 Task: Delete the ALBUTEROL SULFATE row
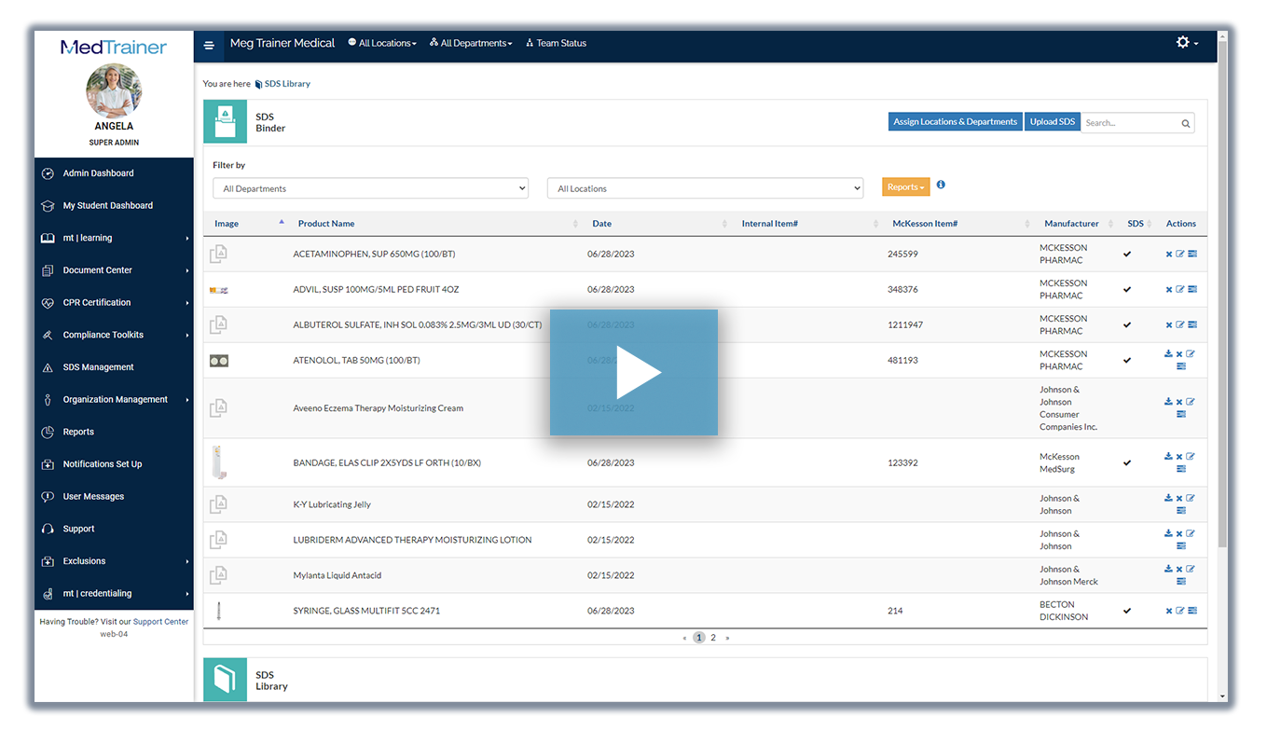1169,325
